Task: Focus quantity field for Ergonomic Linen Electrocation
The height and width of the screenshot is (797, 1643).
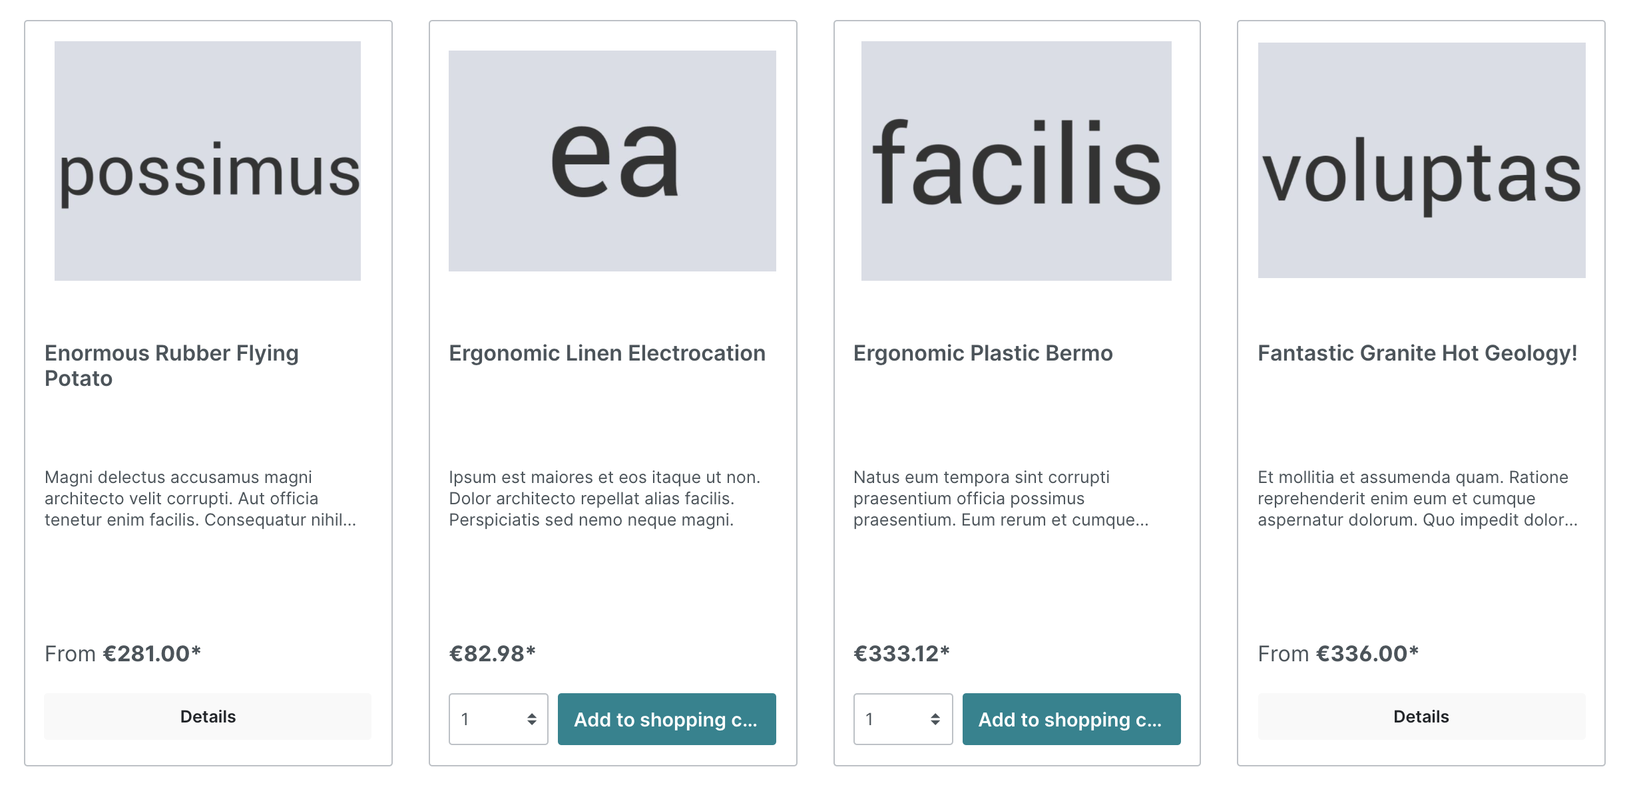Action: click(x=487, y=719)
